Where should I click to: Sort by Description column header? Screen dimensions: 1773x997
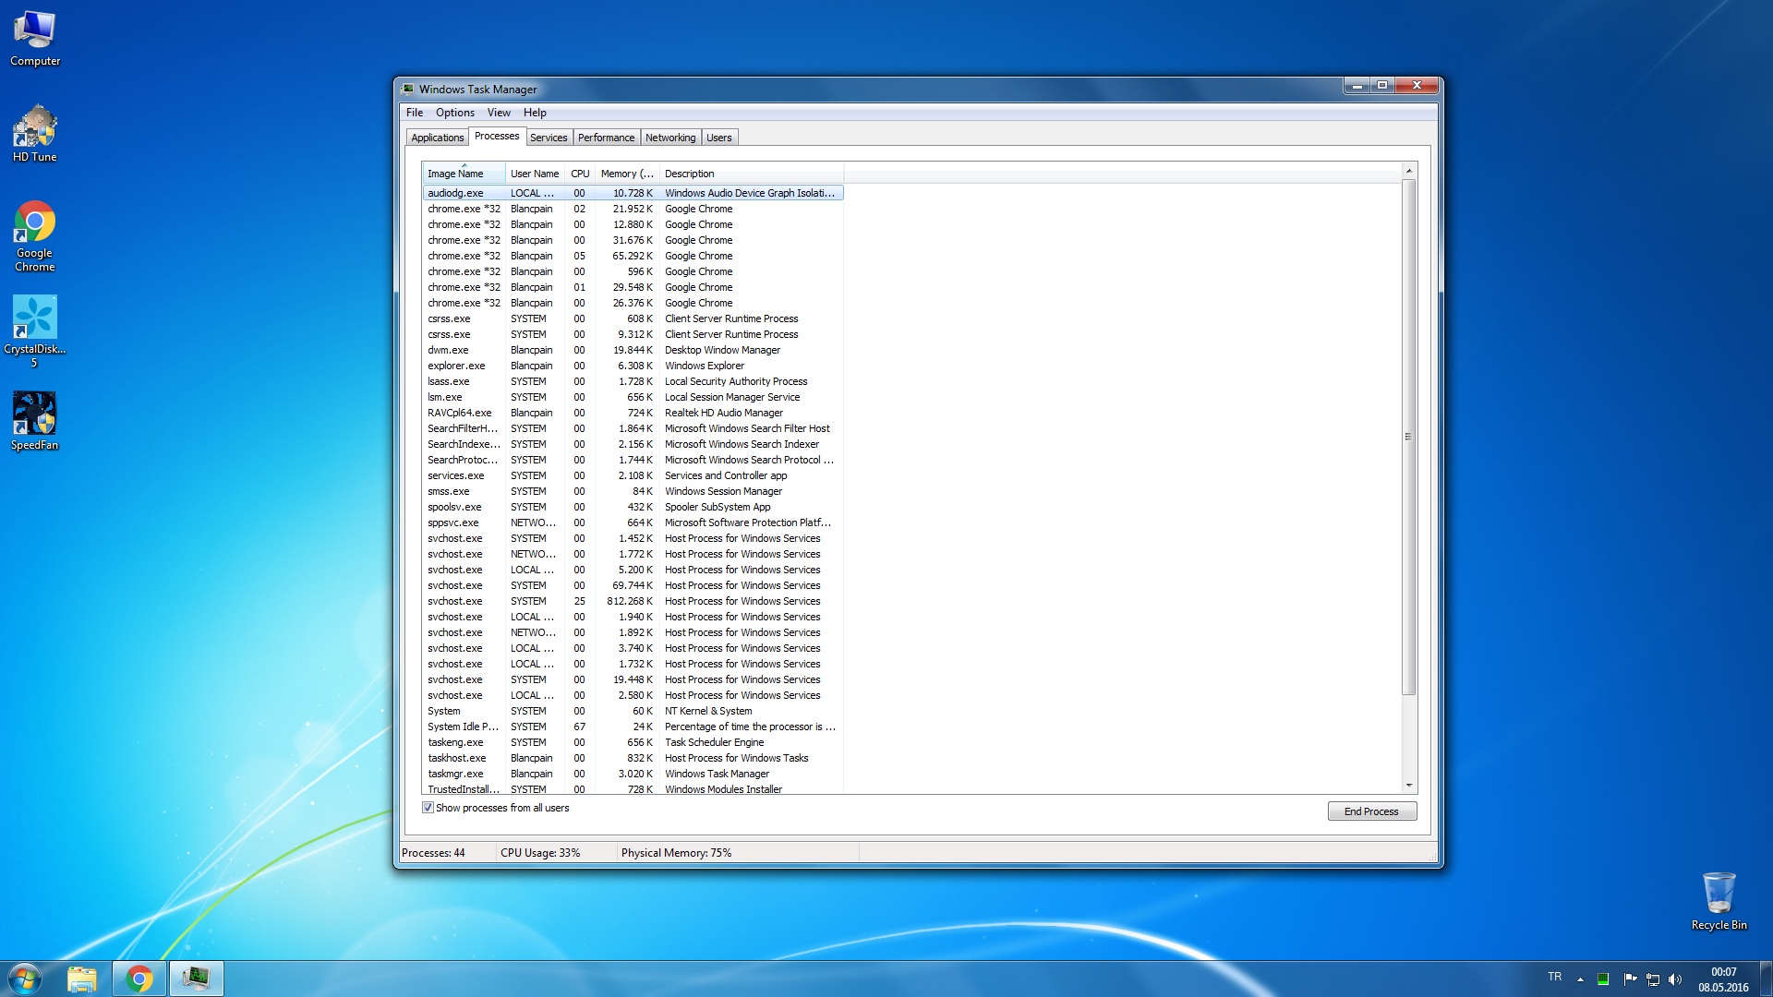(x=751, y=174)
